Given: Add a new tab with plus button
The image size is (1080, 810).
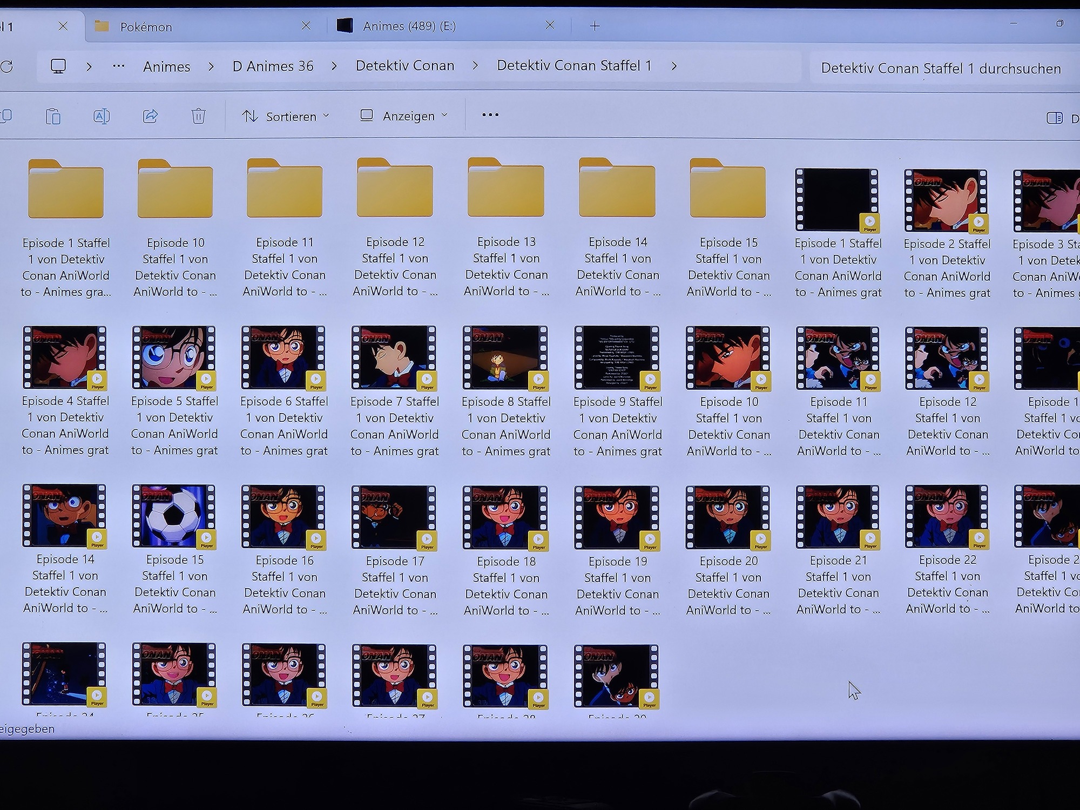Looking at the screenshot, I should click(x=595, y=26).
